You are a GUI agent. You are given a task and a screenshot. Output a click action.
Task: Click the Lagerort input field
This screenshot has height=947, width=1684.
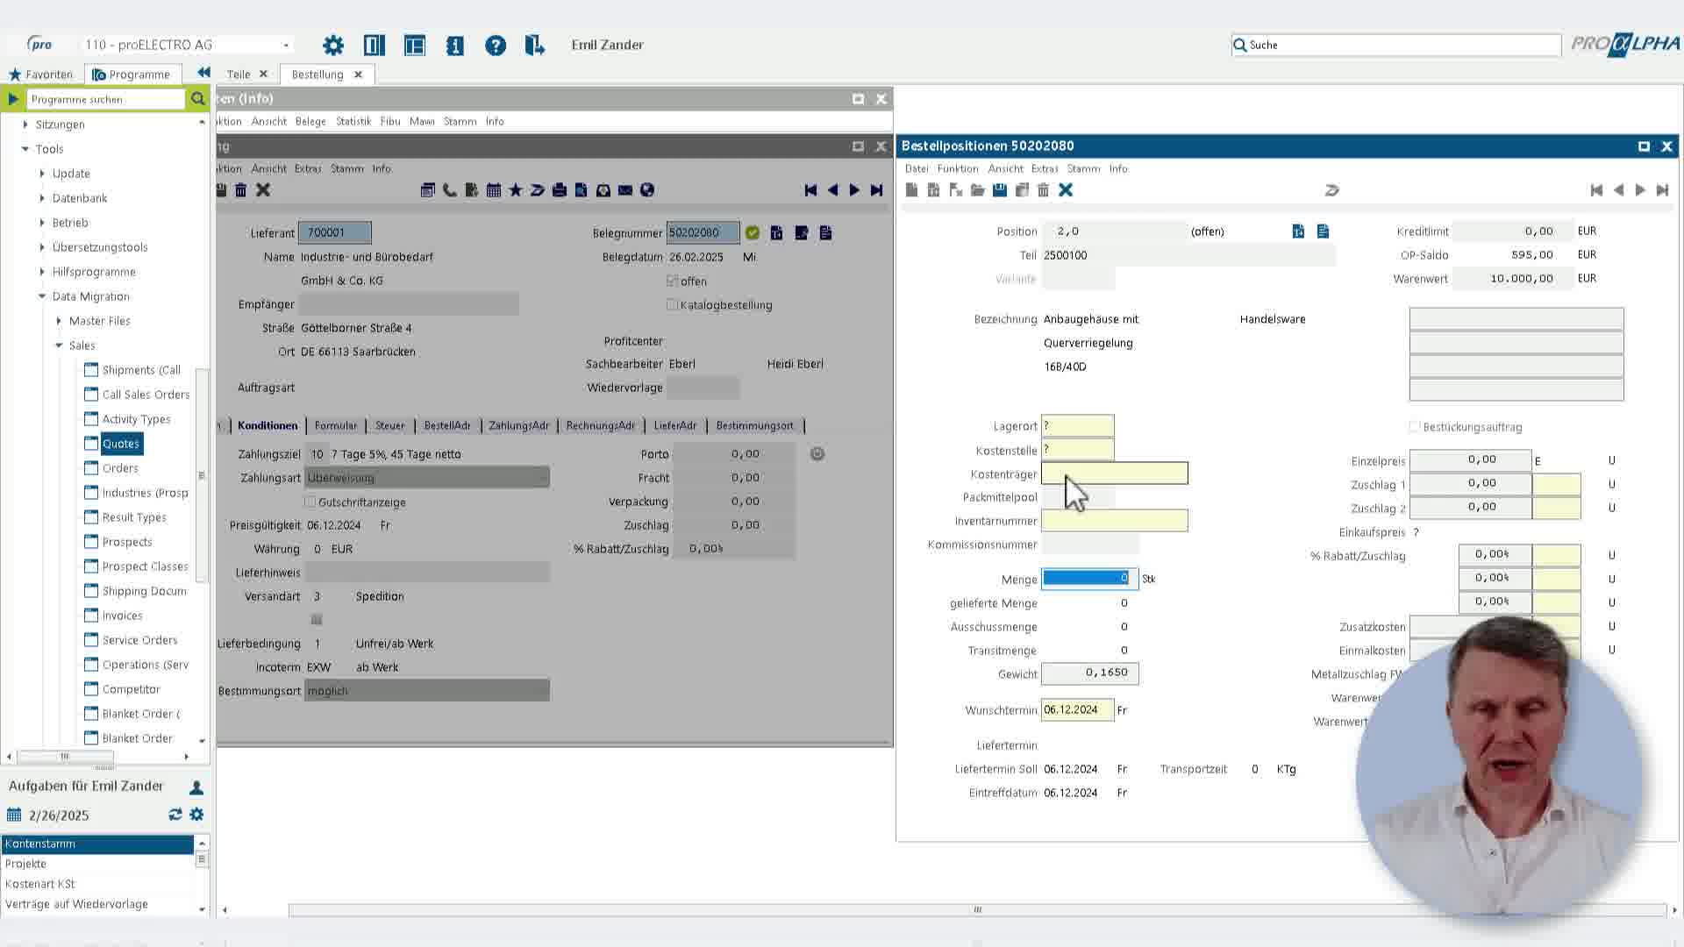(1077, 426)
